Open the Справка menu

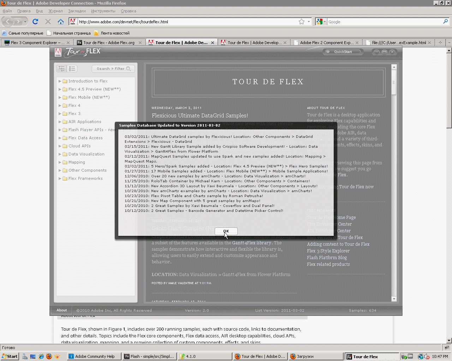click(128, 11)
